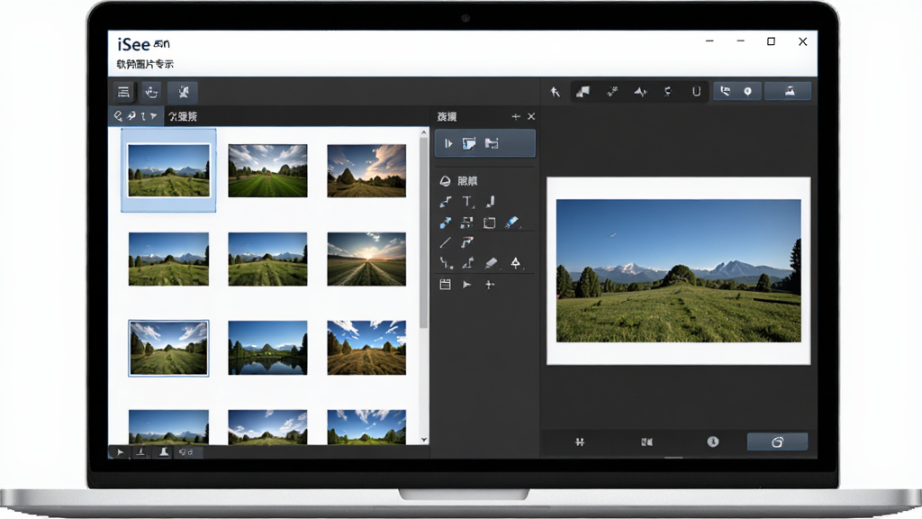Click the pencil icon in the thumbnail panel header
This screenshot has width=922, height=519.
(118, 116)
